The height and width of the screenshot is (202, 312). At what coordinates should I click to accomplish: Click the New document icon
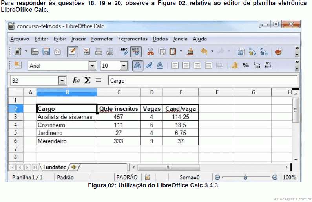[18, 51]
